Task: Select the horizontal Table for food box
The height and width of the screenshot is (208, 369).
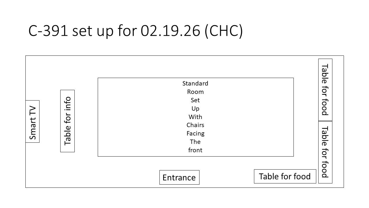Action: coord(285,176)
